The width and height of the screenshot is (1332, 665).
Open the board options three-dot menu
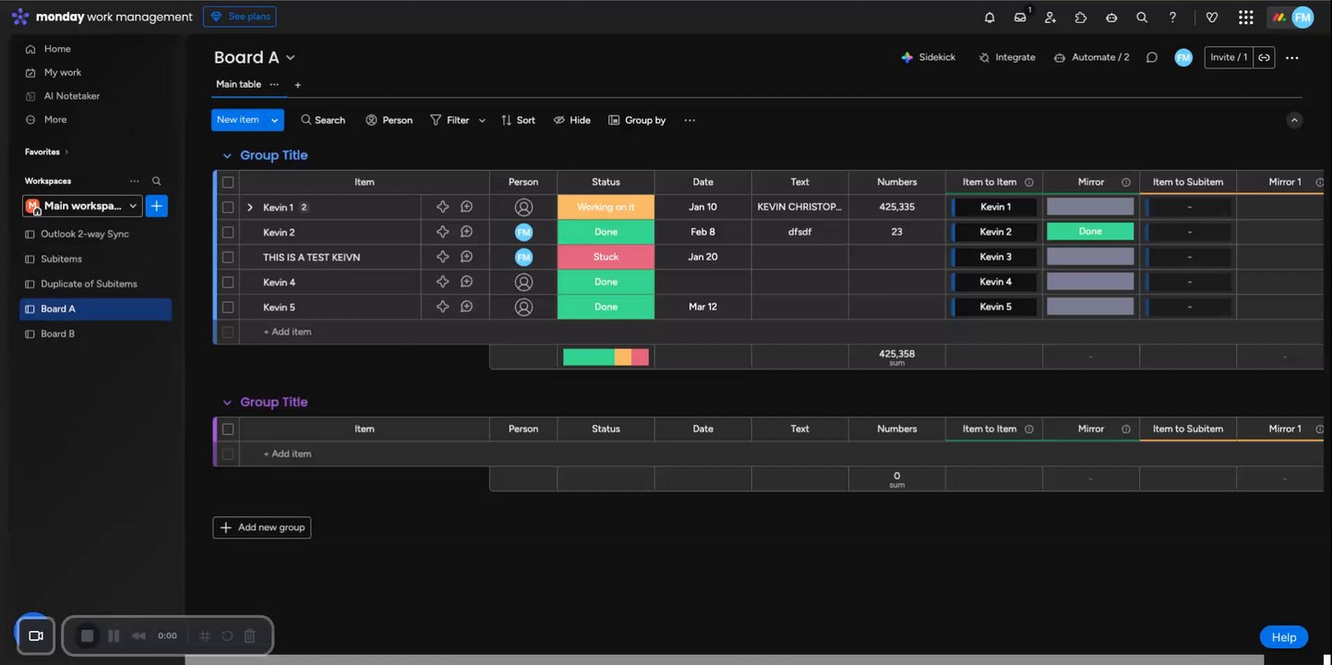click(x=1292, y=57)
